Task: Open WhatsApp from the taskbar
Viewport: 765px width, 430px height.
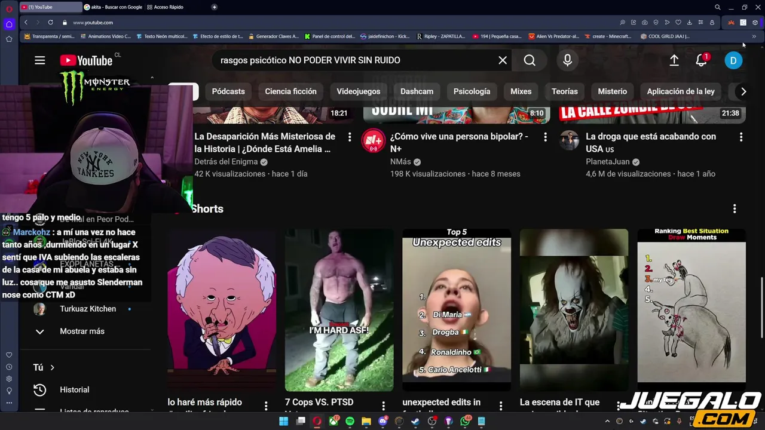Action: click(466, 421)
